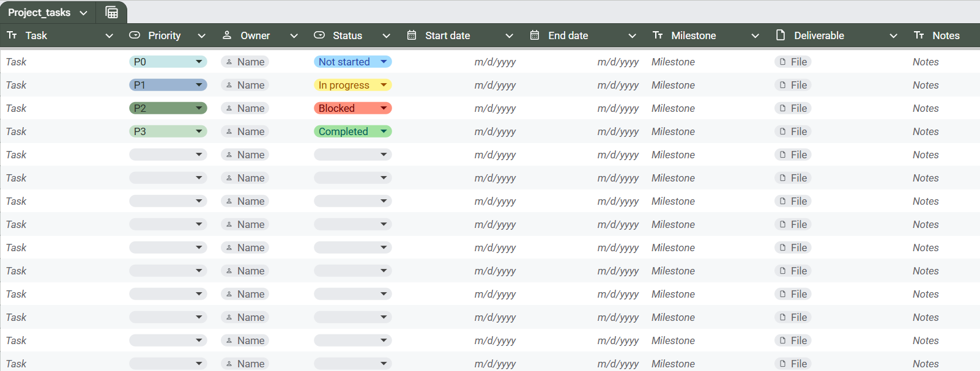980x371 pixels.
Task: Click the Name people chip in the P1 row
Action: [245, 85]
